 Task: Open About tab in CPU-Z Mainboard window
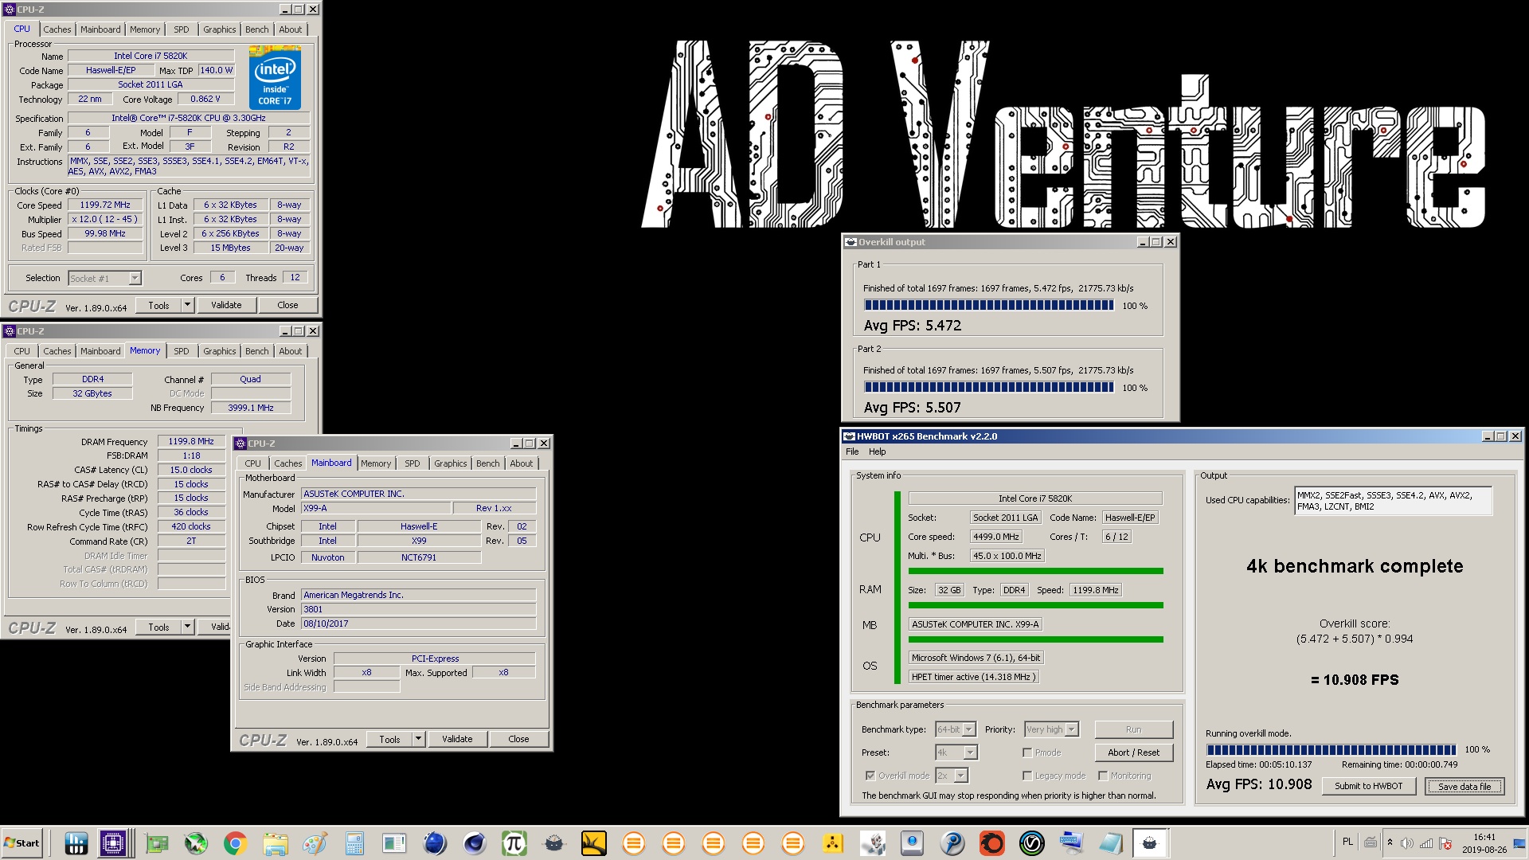tap(522, 463)
